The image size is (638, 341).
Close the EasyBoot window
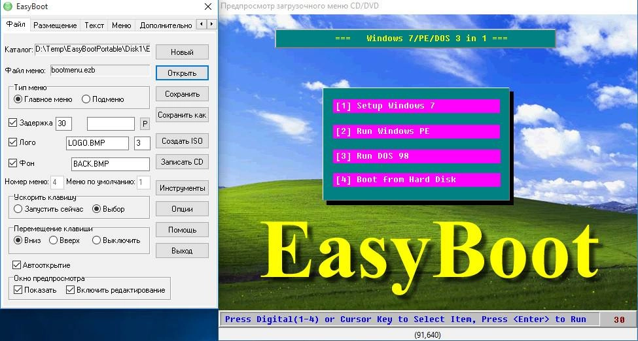208,7
